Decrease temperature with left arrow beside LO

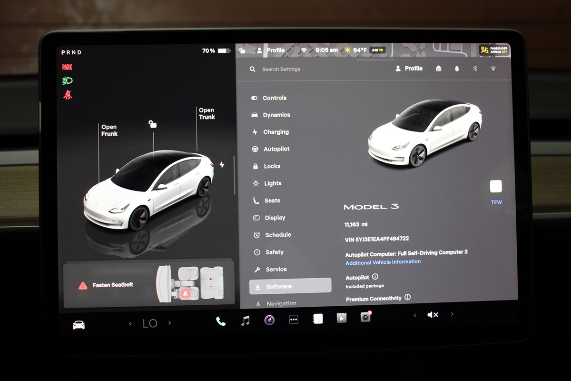click(x=130, y=324)
